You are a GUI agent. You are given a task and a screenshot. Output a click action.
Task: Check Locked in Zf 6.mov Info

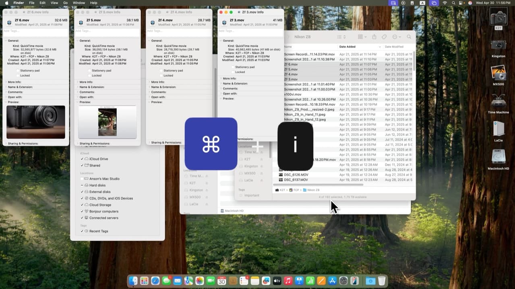coord(18,76)
